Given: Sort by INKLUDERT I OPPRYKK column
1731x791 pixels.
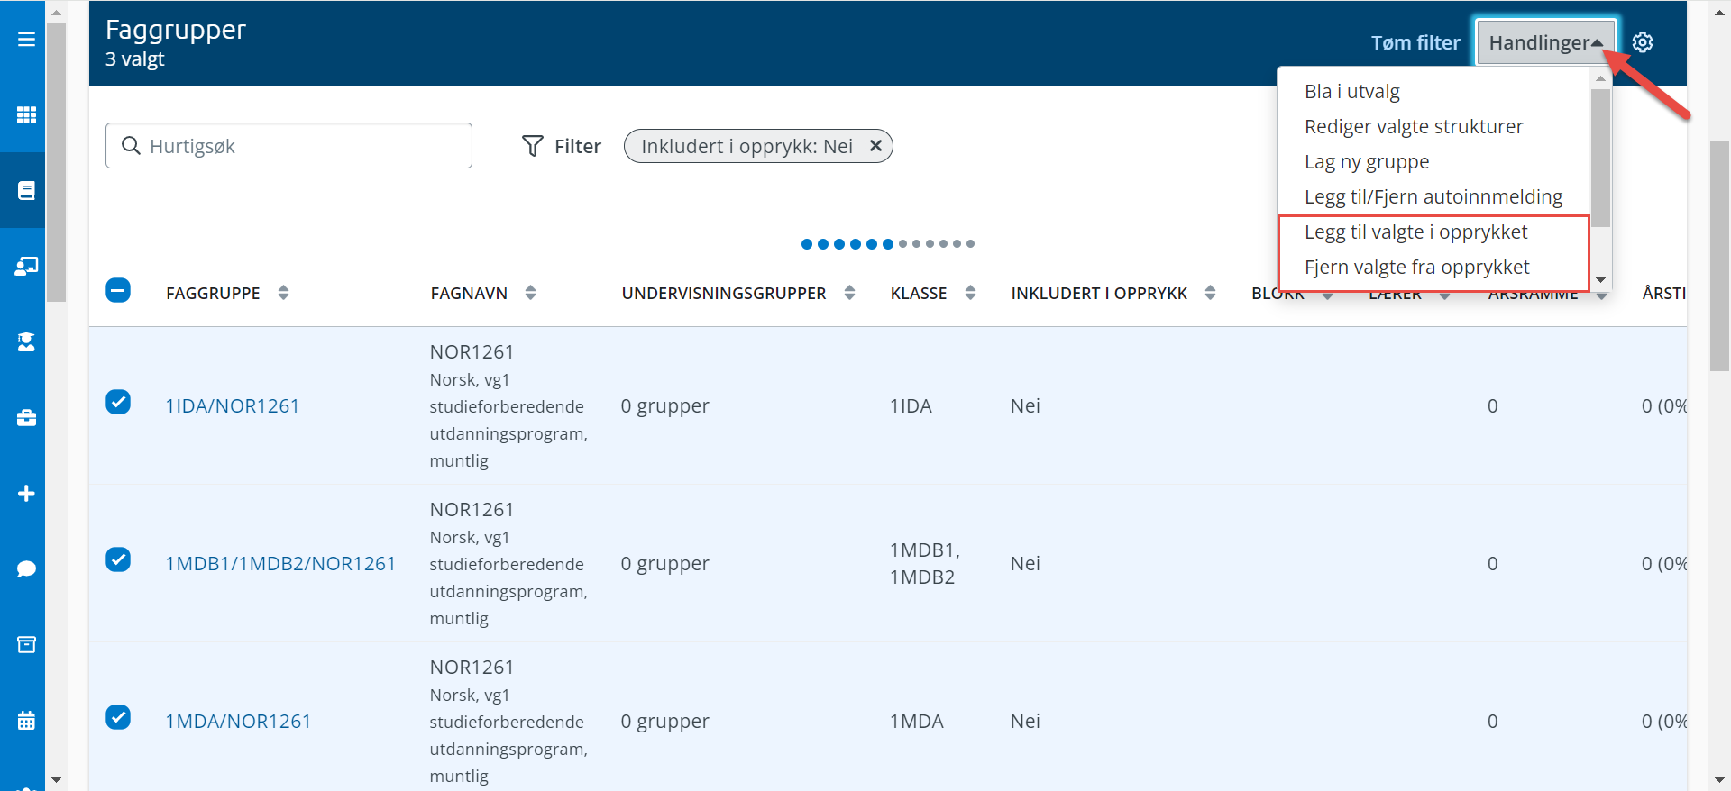Looking at the screenshot, I should coord(1210,293).
